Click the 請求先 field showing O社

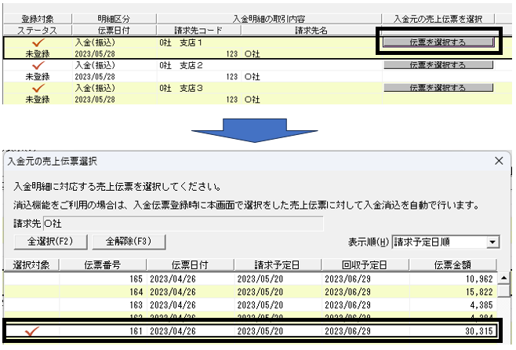tap(184, 224)
